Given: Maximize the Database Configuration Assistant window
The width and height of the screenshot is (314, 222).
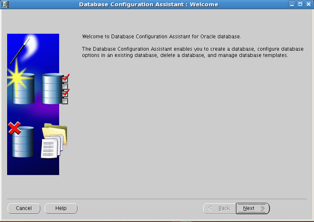Looking at the screenshot, I should click(300, 4).
